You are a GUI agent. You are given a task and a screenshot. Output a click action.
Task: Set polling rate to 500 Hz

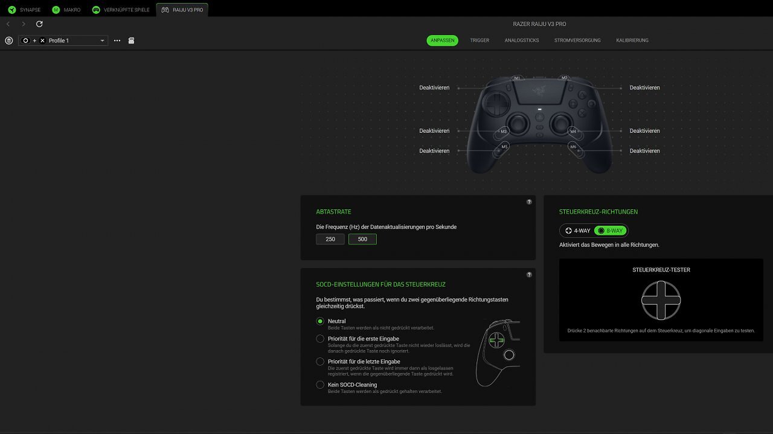coord(362,239)
